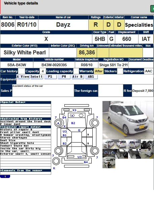
Task: Click the circled A mark on the front wheel
Action: pos(58,123)
